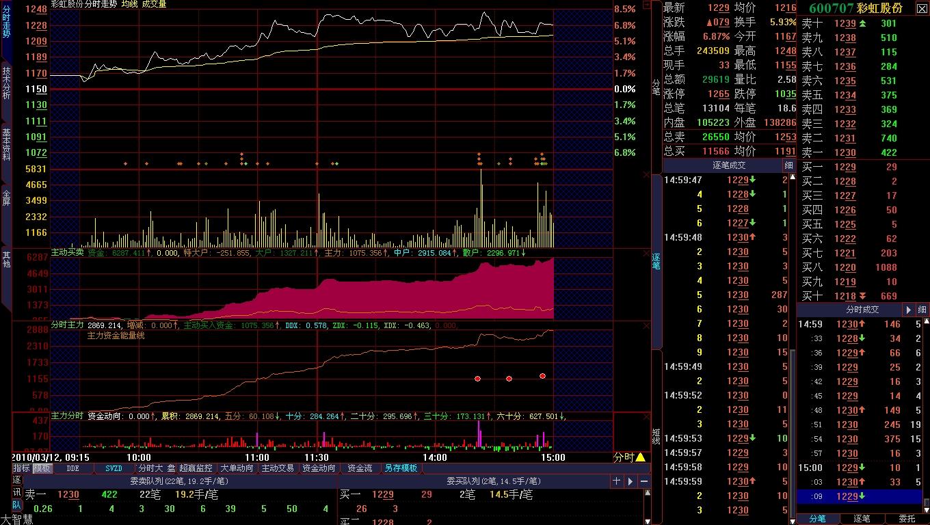
Task: Switch to the 委托 tab
Action: coord(907,519)
